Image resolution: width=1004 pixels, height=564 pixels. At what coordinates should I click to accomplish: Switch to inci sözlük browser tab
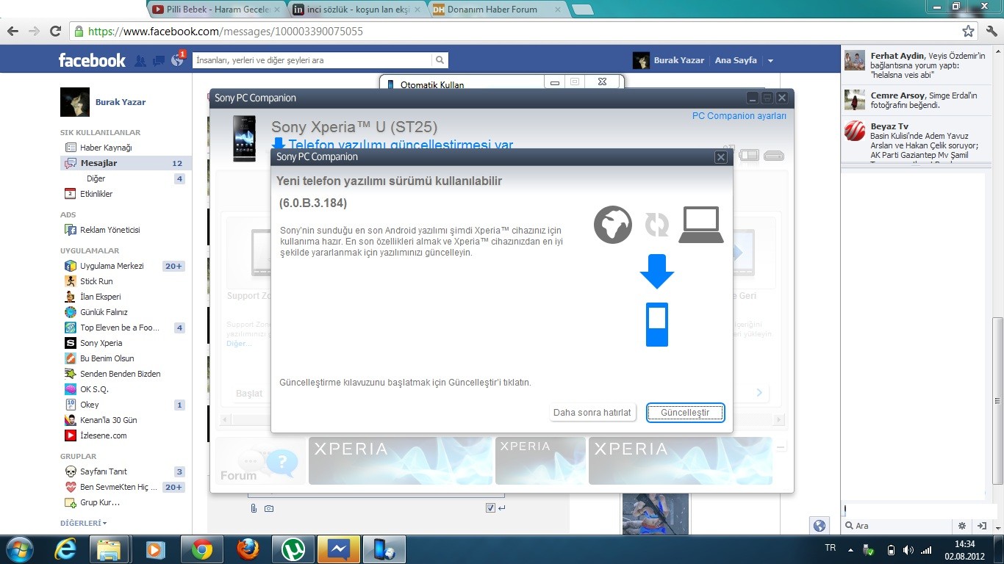358,10
